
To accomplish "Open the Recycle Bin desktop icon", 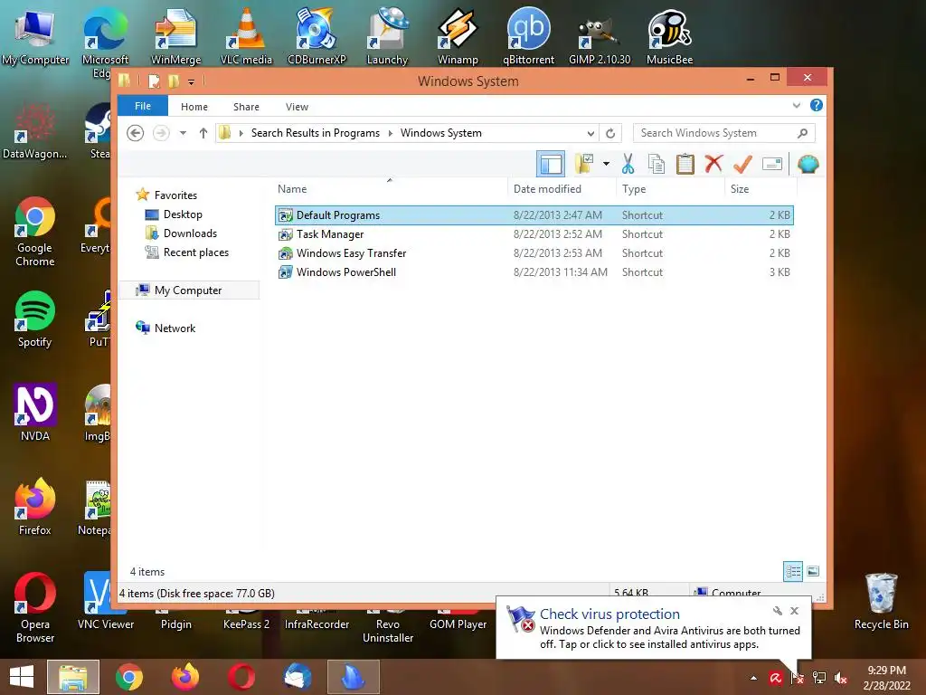I will [x=881, y=601].
